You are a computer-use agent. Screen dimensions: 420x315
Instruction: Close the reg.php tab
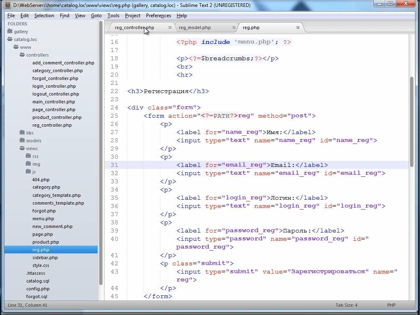[x=298, y=27]
